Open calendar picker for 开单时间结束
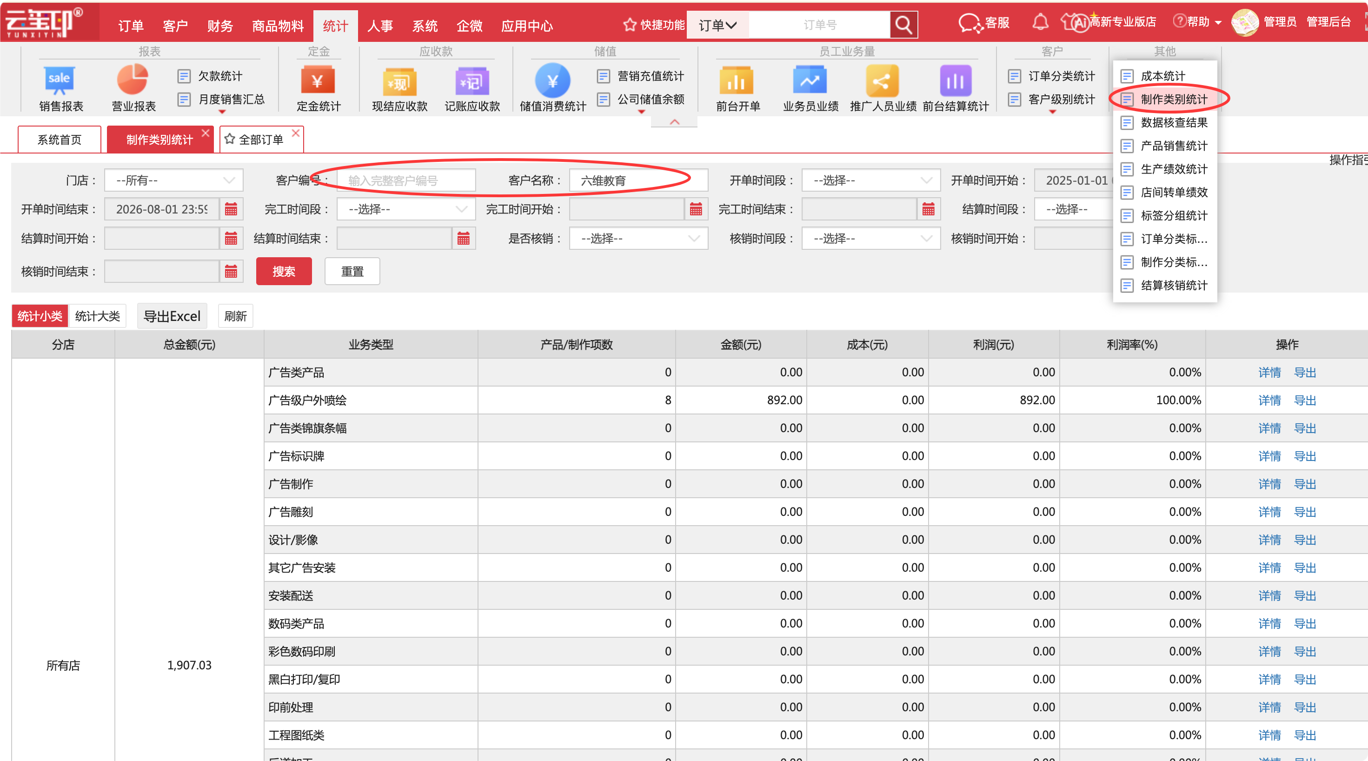1368x761 pixels. pyautogui.click(x=231, y=209)
